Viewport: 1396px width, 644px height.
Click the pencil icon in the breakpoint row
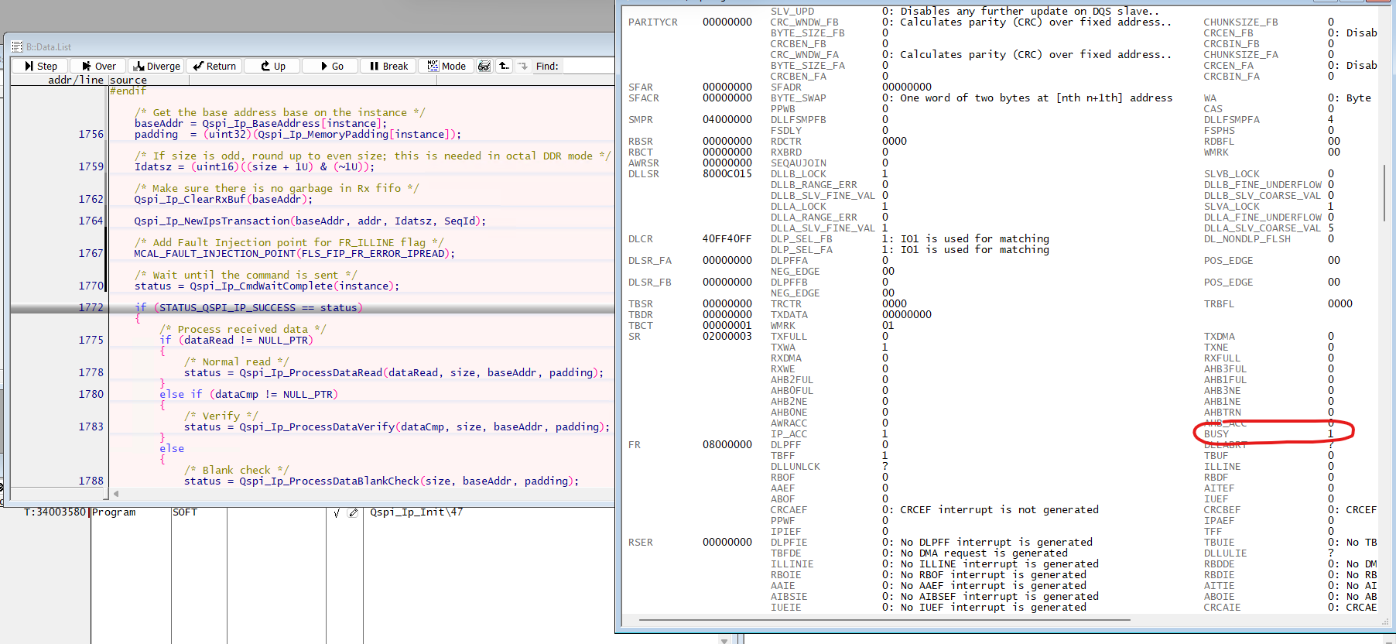coord(354,512)
